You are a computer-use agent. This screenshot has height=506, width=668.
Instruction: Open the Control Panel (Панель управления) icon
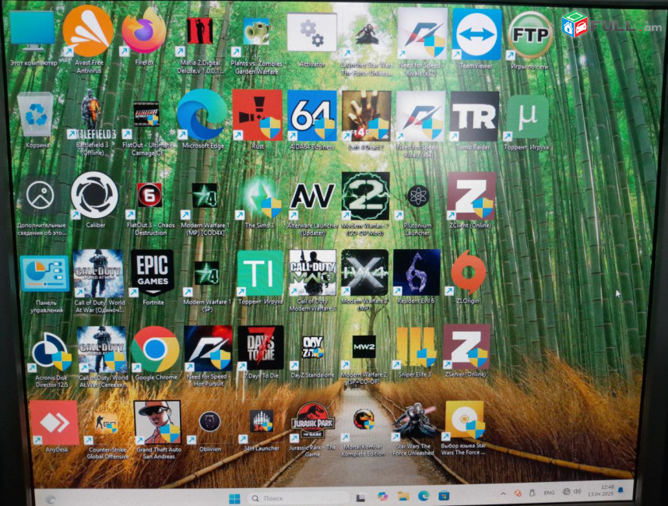(x=44, y=273)
